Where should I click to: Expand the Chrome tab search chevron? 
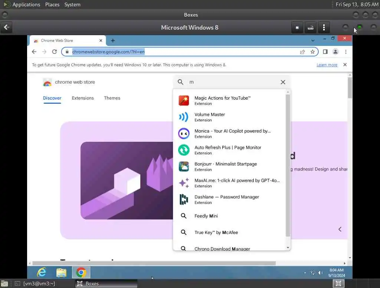[x=313, y=40]
